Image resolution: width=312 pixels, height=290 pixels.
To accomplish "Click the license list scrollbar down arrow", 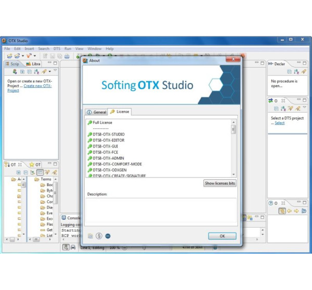I will pos(233,174).
